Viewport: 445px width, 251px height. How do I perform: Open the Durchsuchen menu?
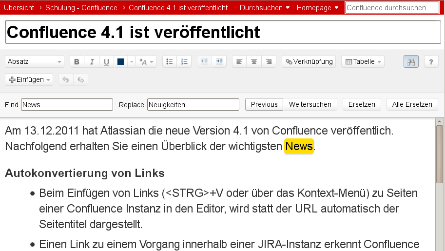(x=265, y=8)
